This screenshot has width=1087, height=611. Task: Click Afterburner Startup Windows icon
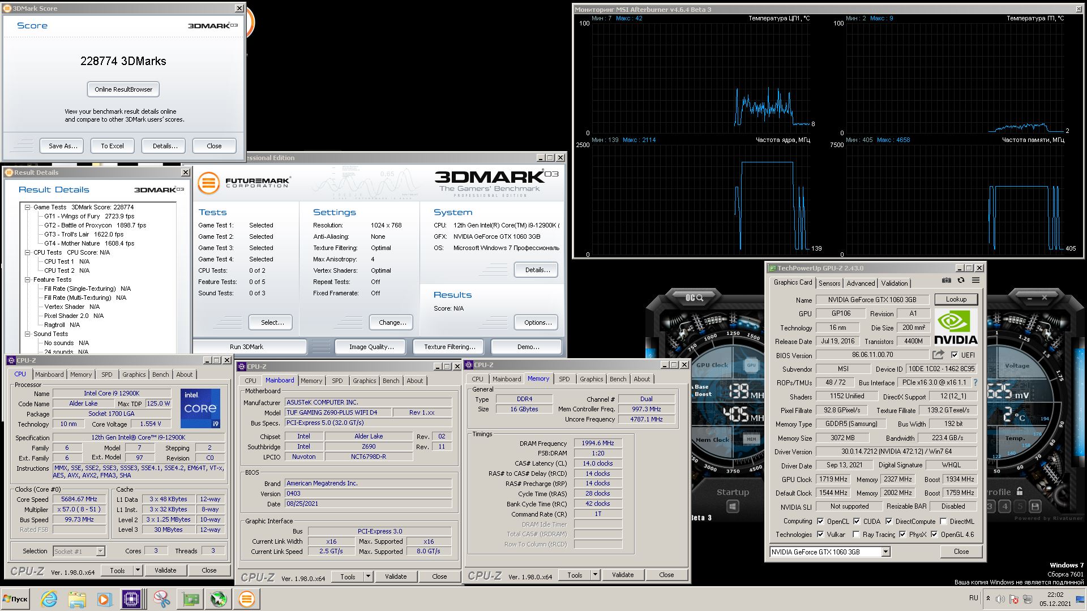[733, 506]
